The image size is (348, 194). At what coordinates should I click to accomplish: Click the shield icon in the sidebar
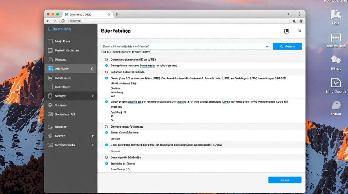click(50, 78)
